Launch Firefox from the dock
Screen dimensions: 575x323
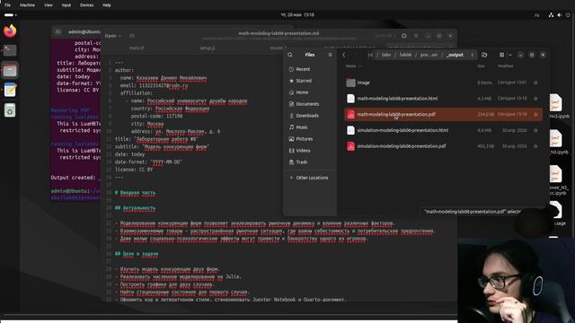10,31
